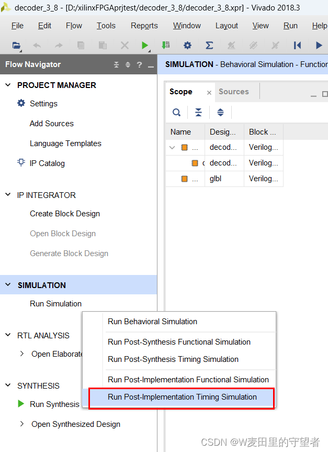
Task: Click Create Block Design
Action: [65, 214]
